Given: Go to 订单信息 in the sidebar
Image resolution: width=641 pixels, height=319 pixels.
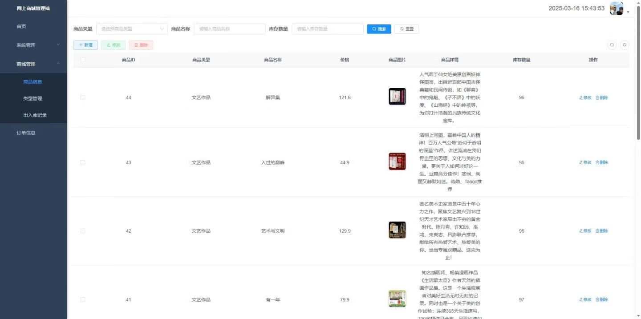Looking at the screenshot, I should [26, 133].
